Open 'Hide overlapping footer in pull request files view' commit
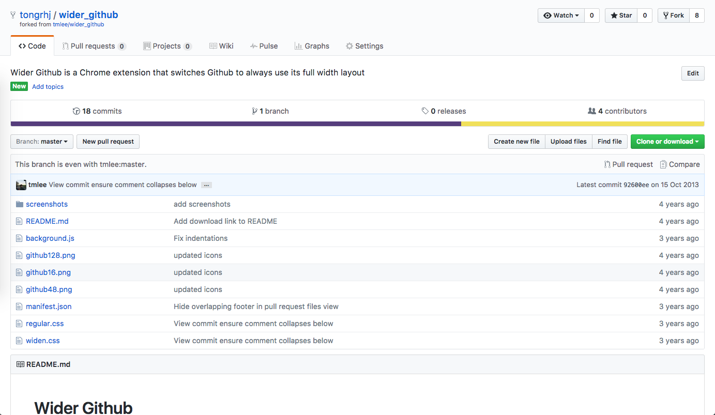The height and width of the screenshot is (415, 715). point(256,306)
